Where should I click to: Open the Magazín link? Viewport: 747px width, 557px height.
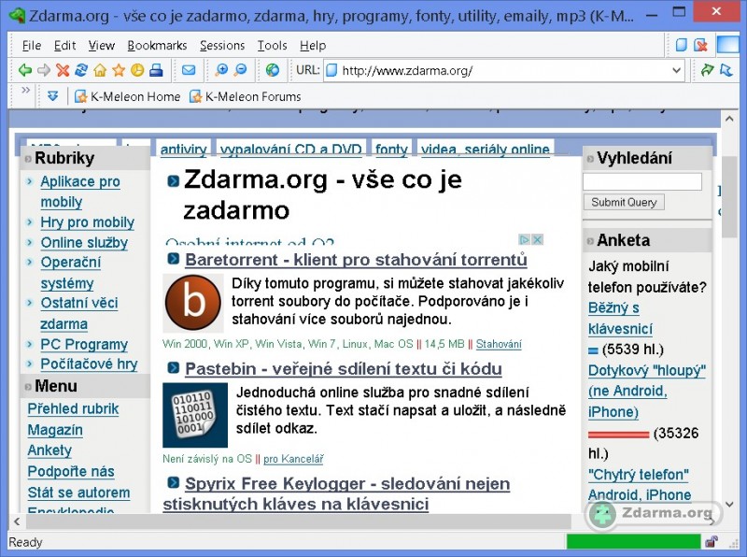55,430
